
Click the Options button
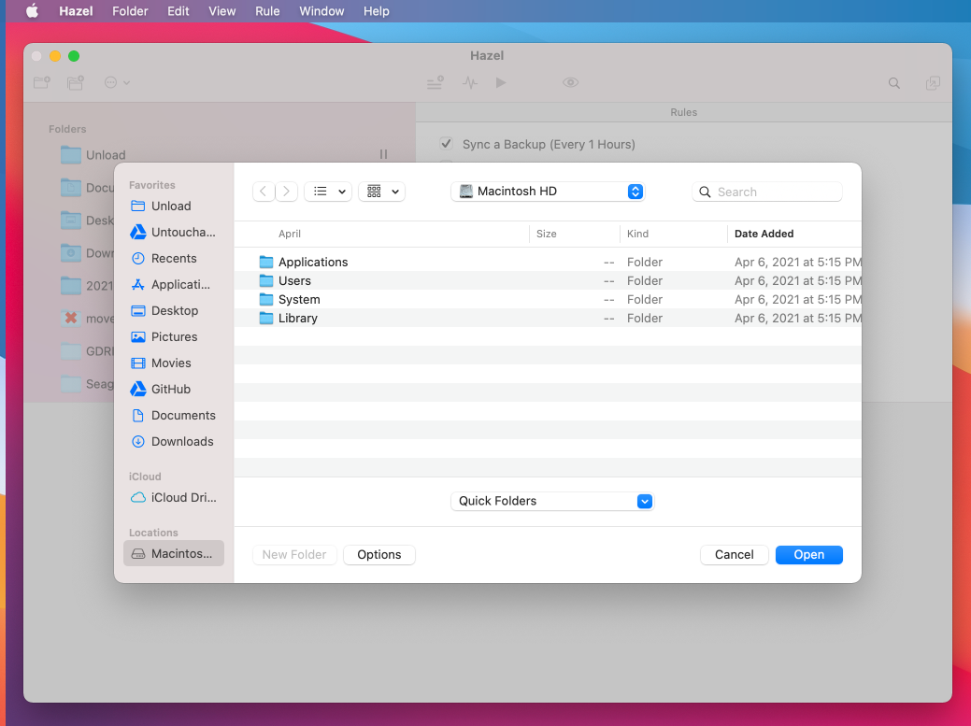coord(379,555)
